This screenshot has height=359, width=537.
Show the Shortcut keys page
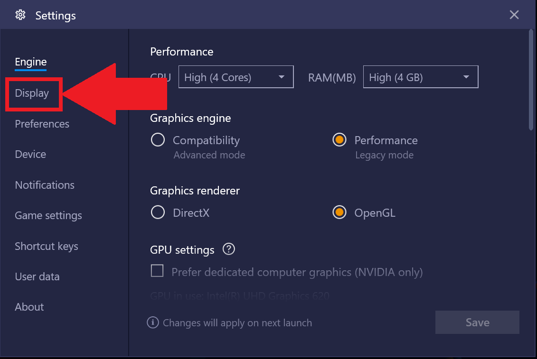(x=47, y=247)
